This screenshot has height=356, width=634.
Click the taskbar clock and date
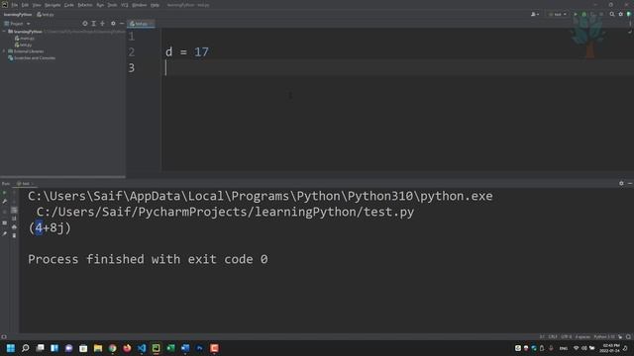[610, 348]
